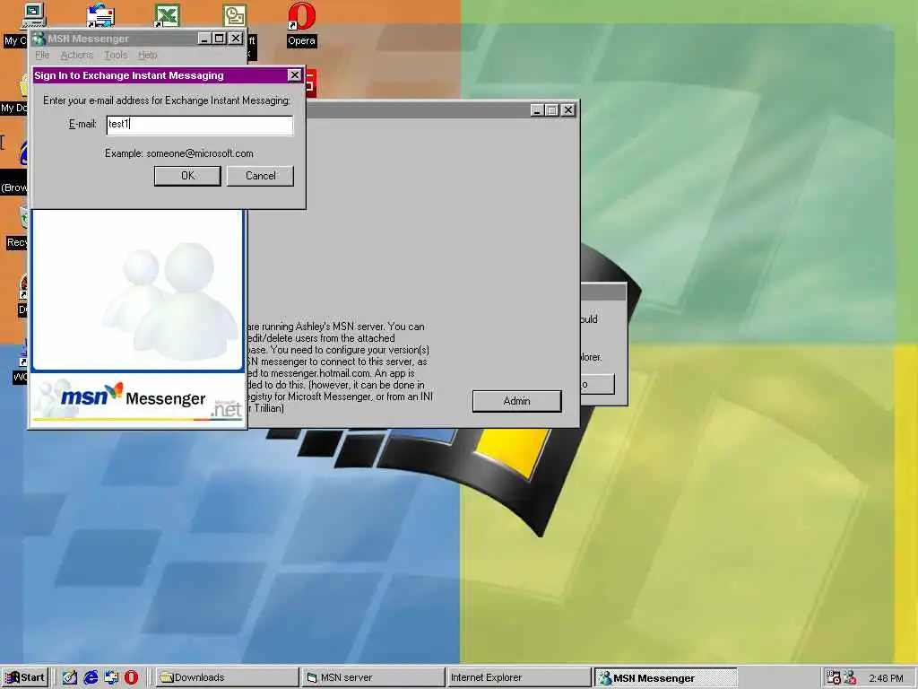The height and width of the screenshot is (689, 918).
Task: Click the system clock
Action: pyautogui.click(x=886, y=678)
